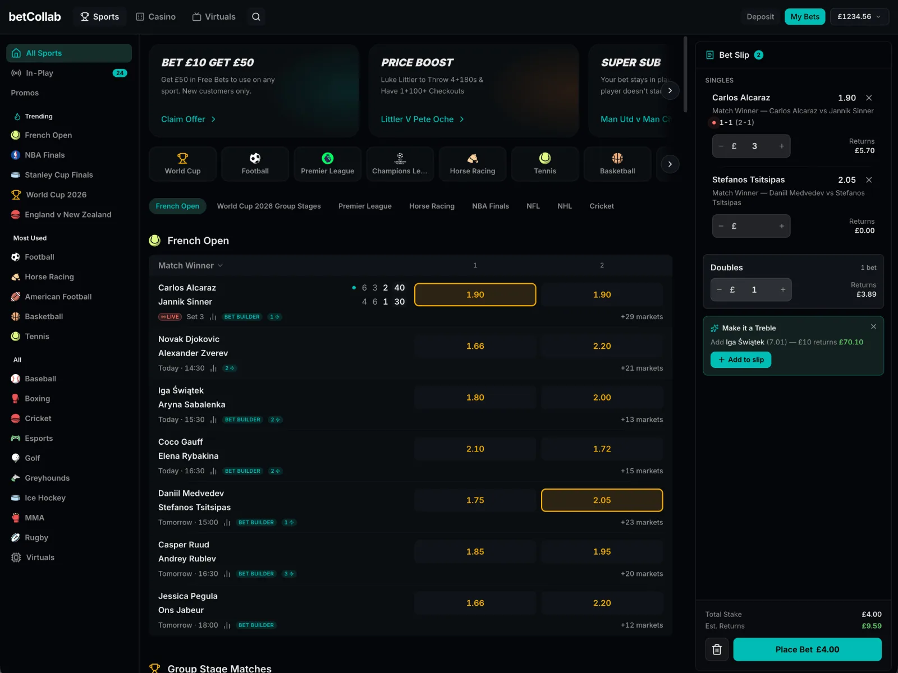Select Alexander Zverev at 2.20
This screenshot has height=673, width=898.
point(602,346)
